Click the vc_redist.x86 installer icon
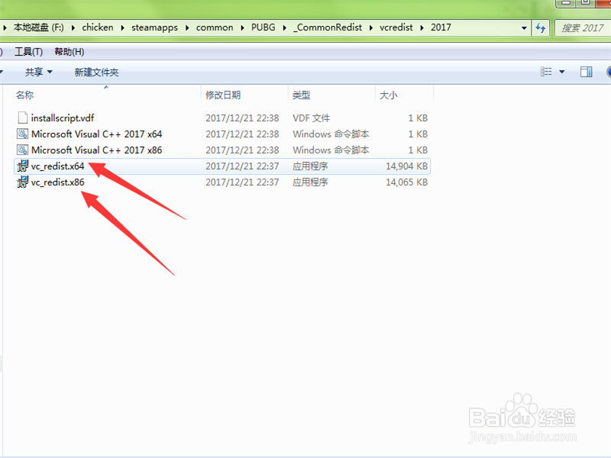This screenshot has width=611, height=458. pyautogui.click(x=23, y=182)
